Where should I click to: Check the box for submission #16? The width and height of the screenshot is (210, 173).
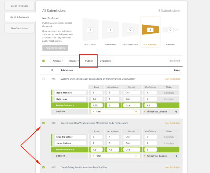43,79
